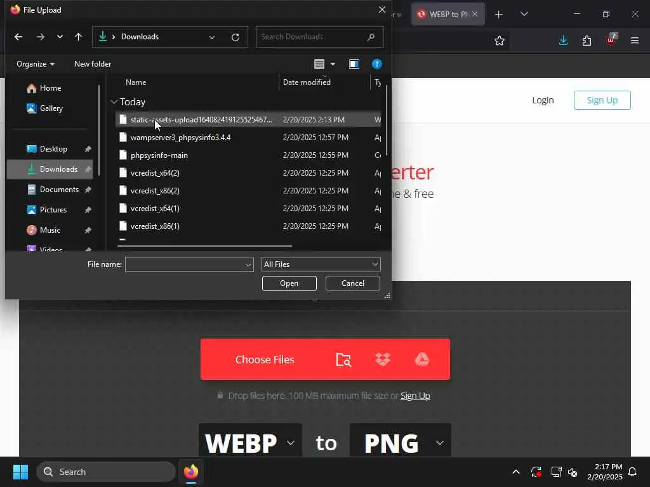Click the Sign Up button in page header

602,100
